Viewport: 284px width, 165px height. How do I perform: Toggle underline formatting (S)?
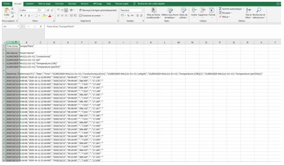tap(29, 16)
